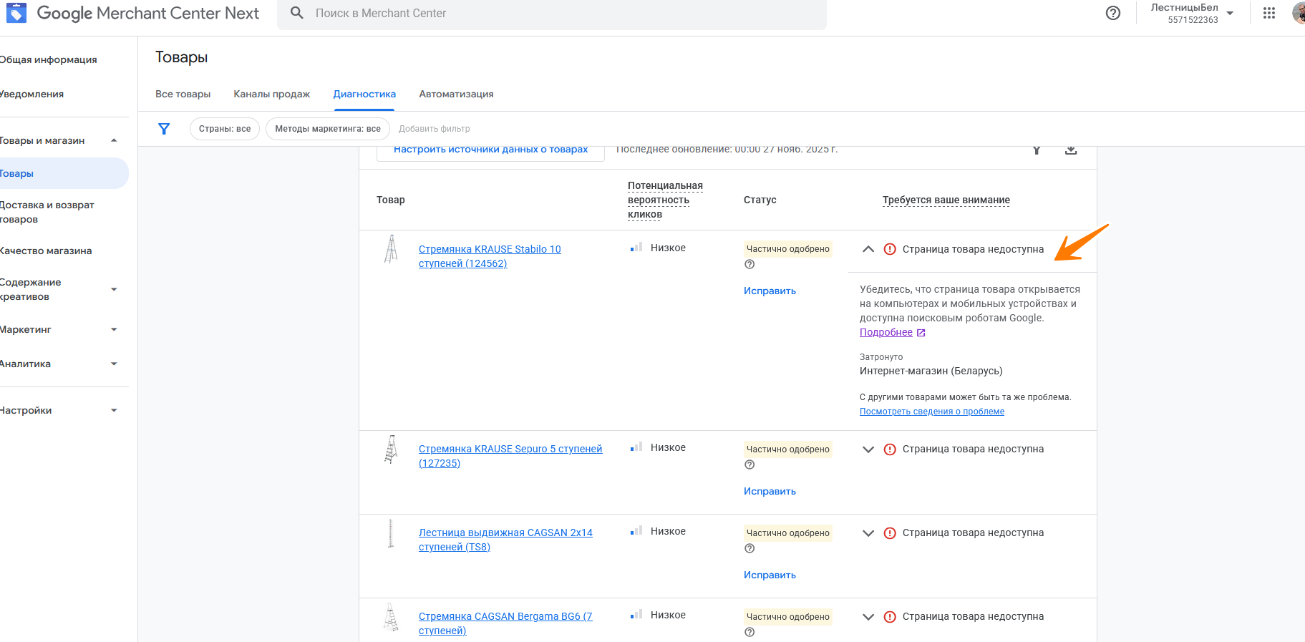Expand the Маркетинг sidebar section
This screenshot has height=642, width=1305.
tap(114, 330)
